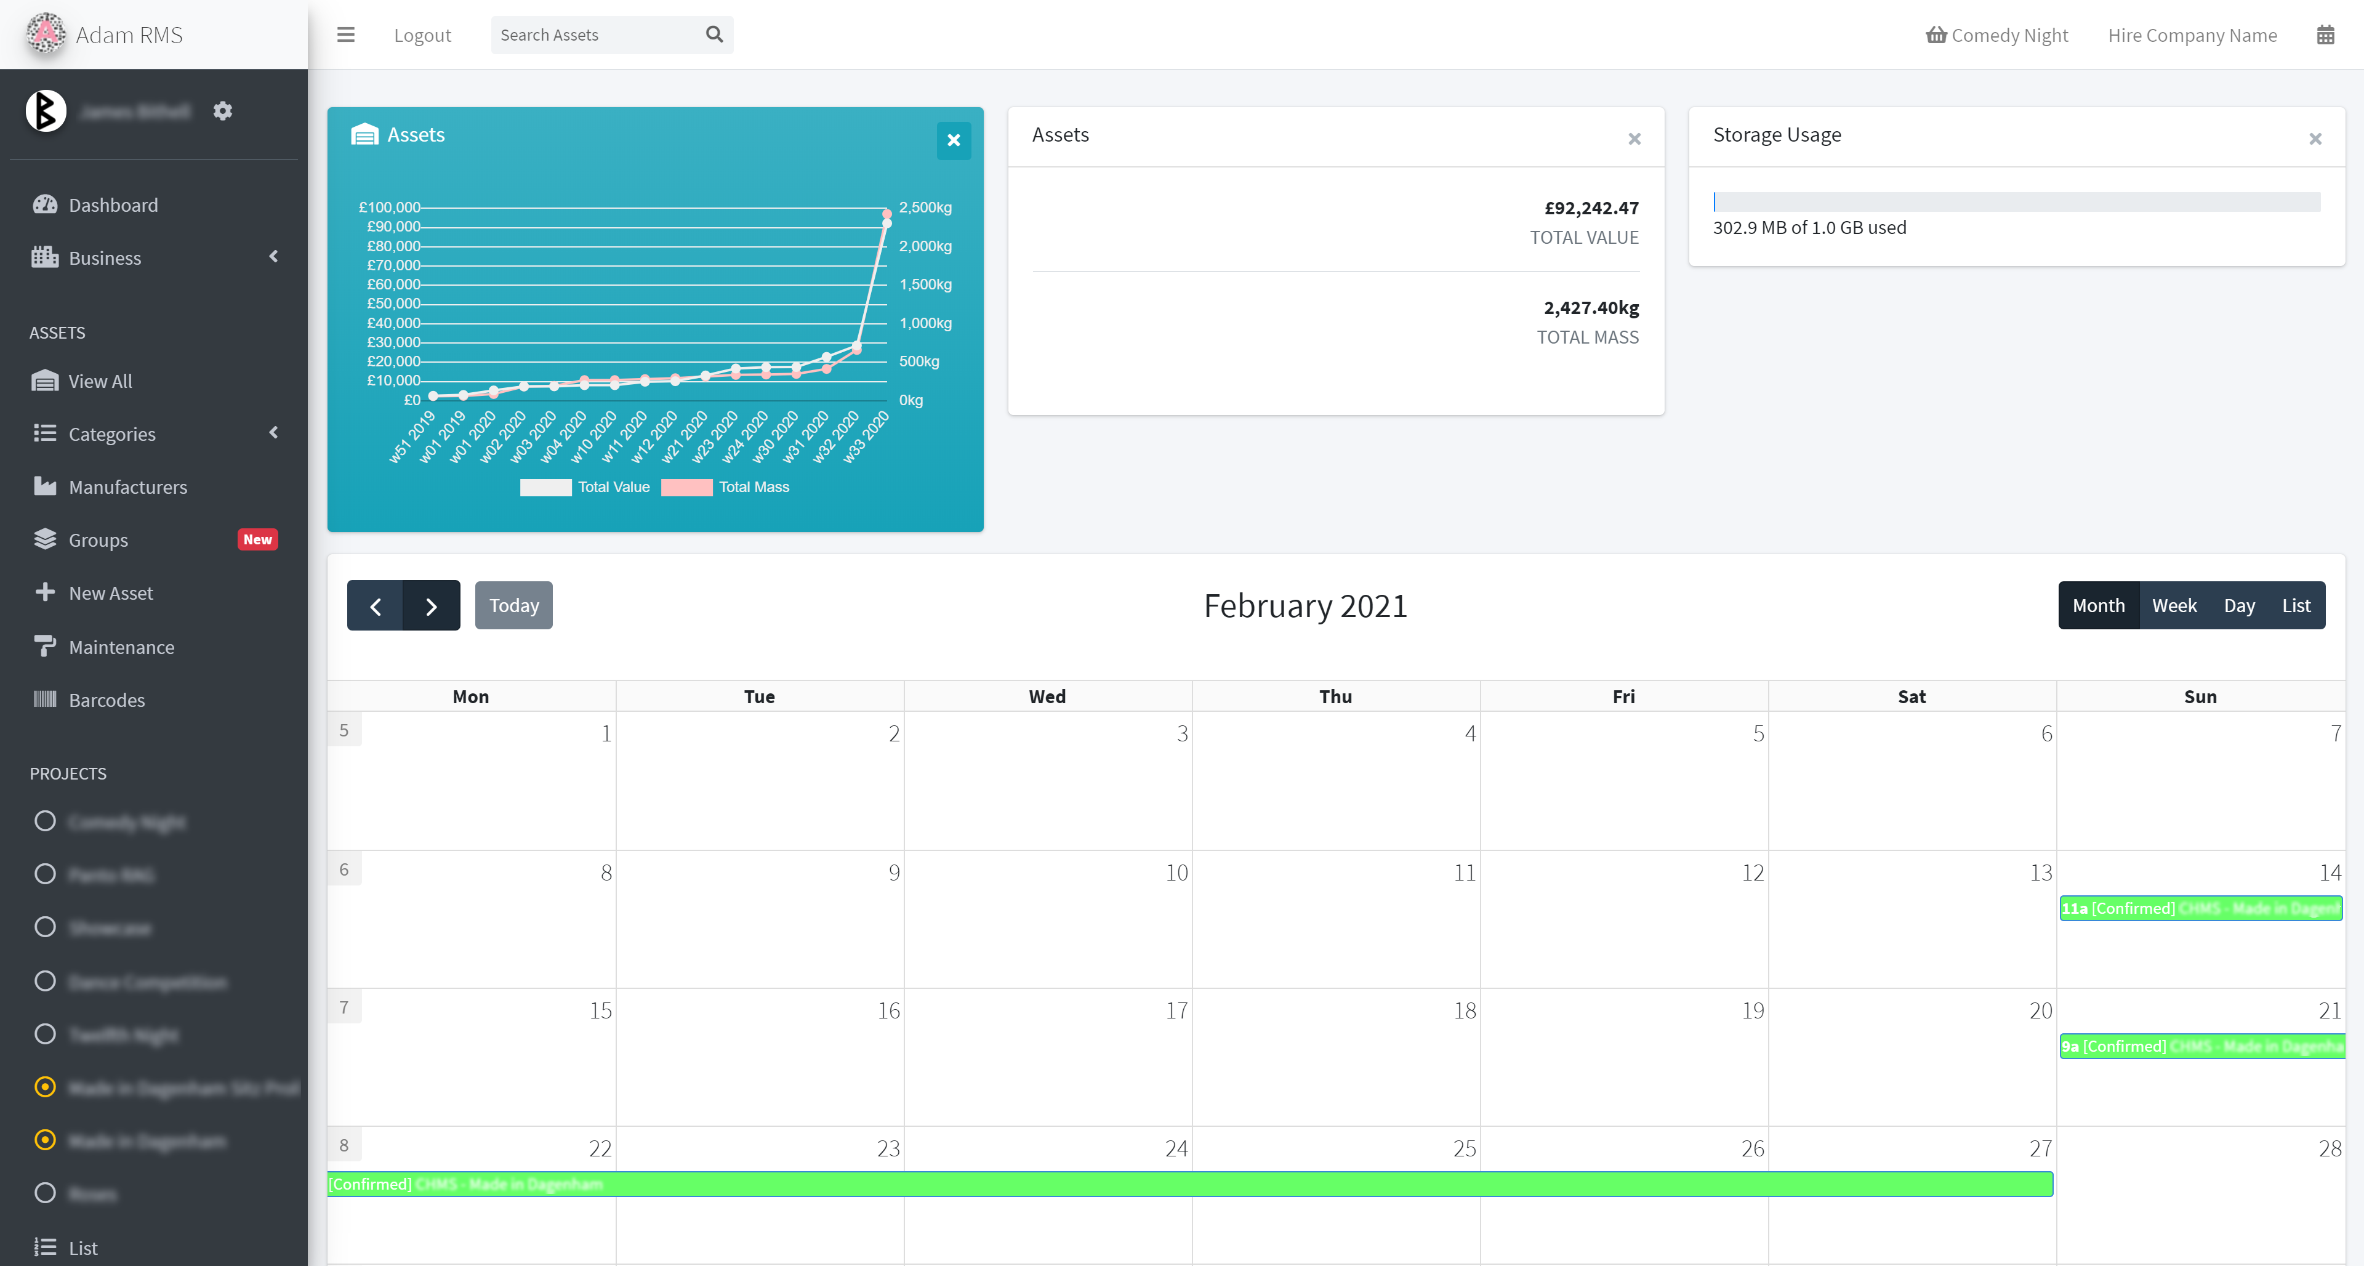Click the Today button
The image size is (2364, 1266).
[x=513, y=605]
